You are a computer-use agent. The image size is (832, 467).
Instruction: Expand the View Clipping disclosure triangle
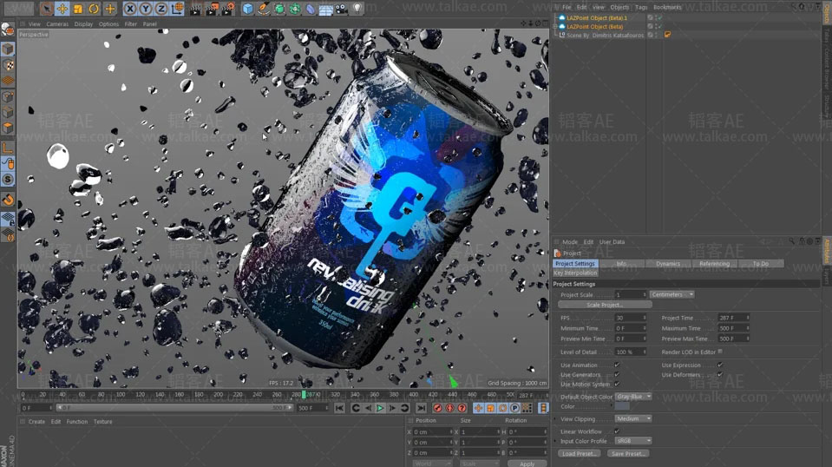point(555,418)
